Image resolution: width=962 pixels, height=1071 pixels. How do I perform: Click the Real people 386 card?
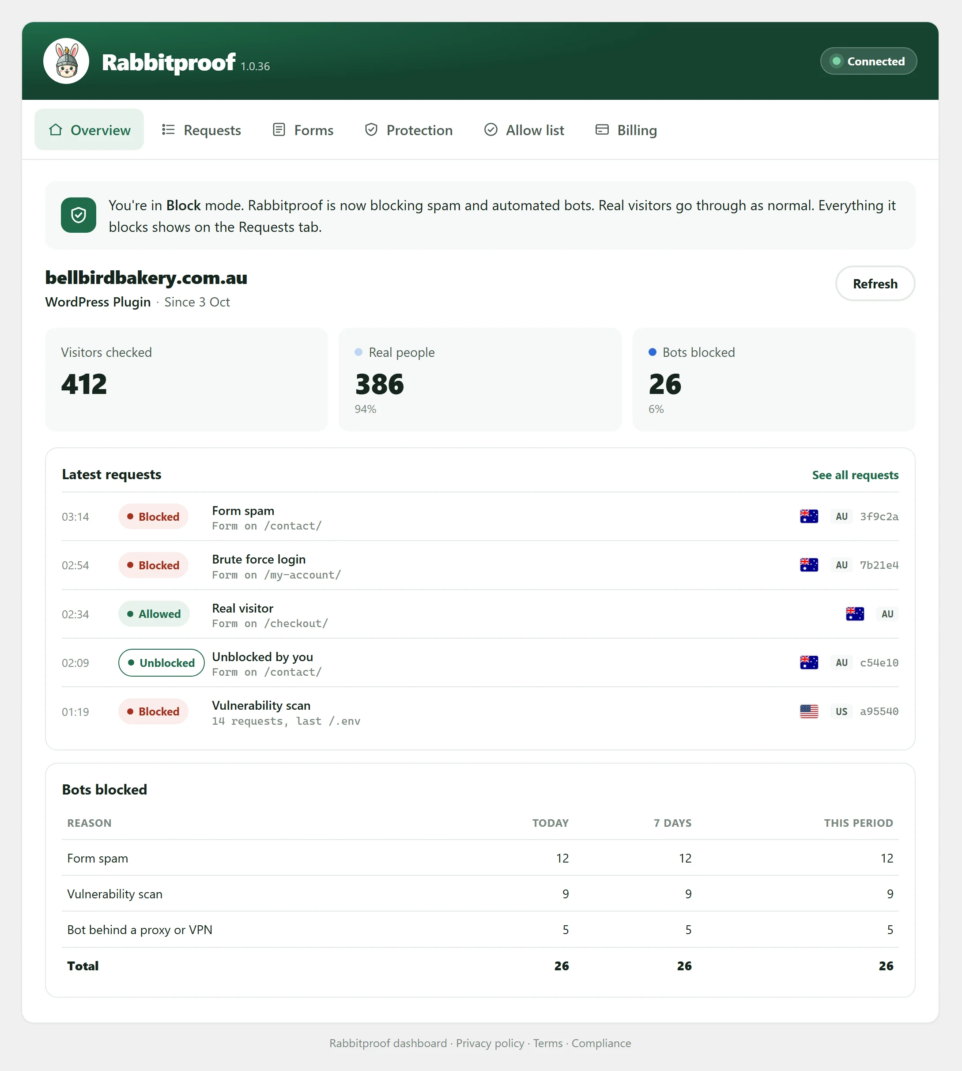tap(480, 379)
